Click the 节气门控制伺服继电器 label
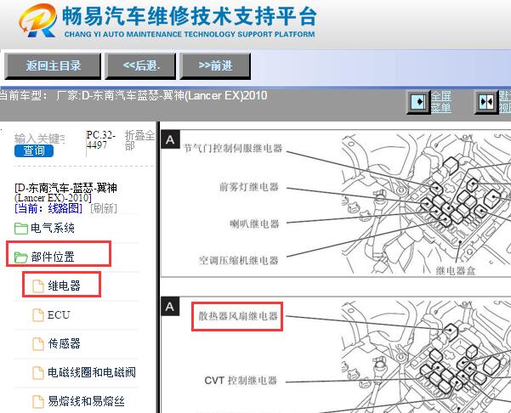The height and width of the screenshot is (413, 511). (233, 148)
